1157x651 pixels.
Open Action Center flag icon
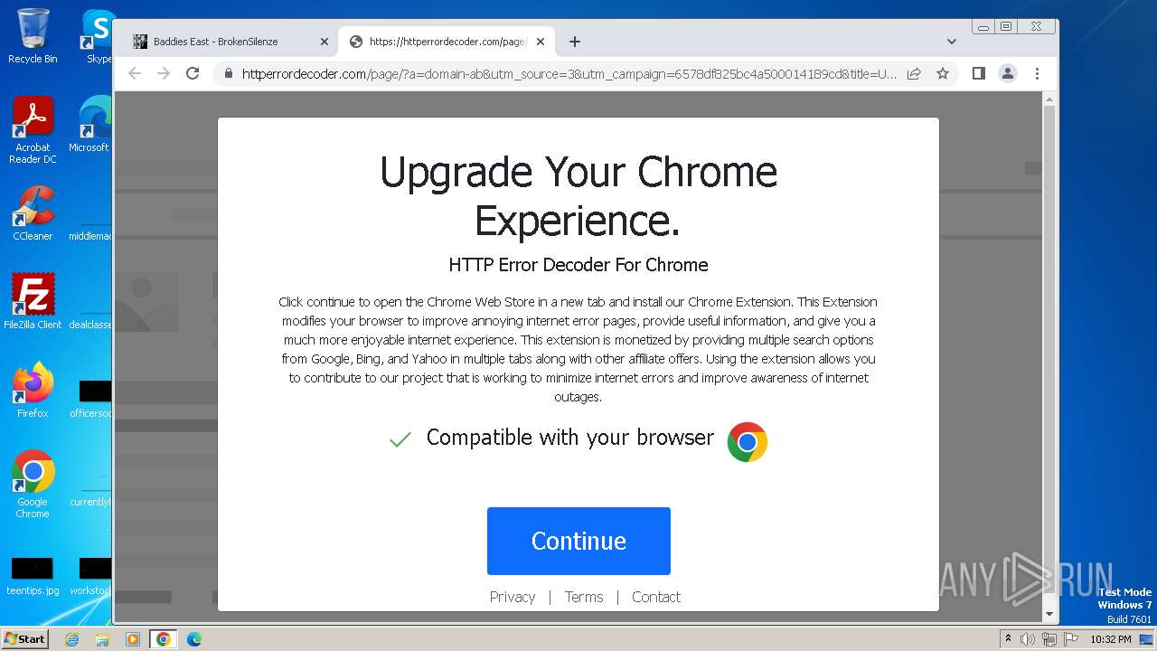[1070, 639]
